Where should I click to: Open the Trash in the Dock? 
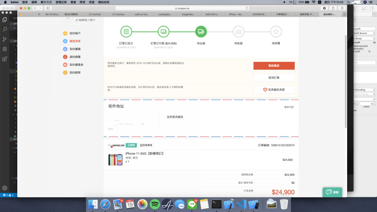[284, 204]
